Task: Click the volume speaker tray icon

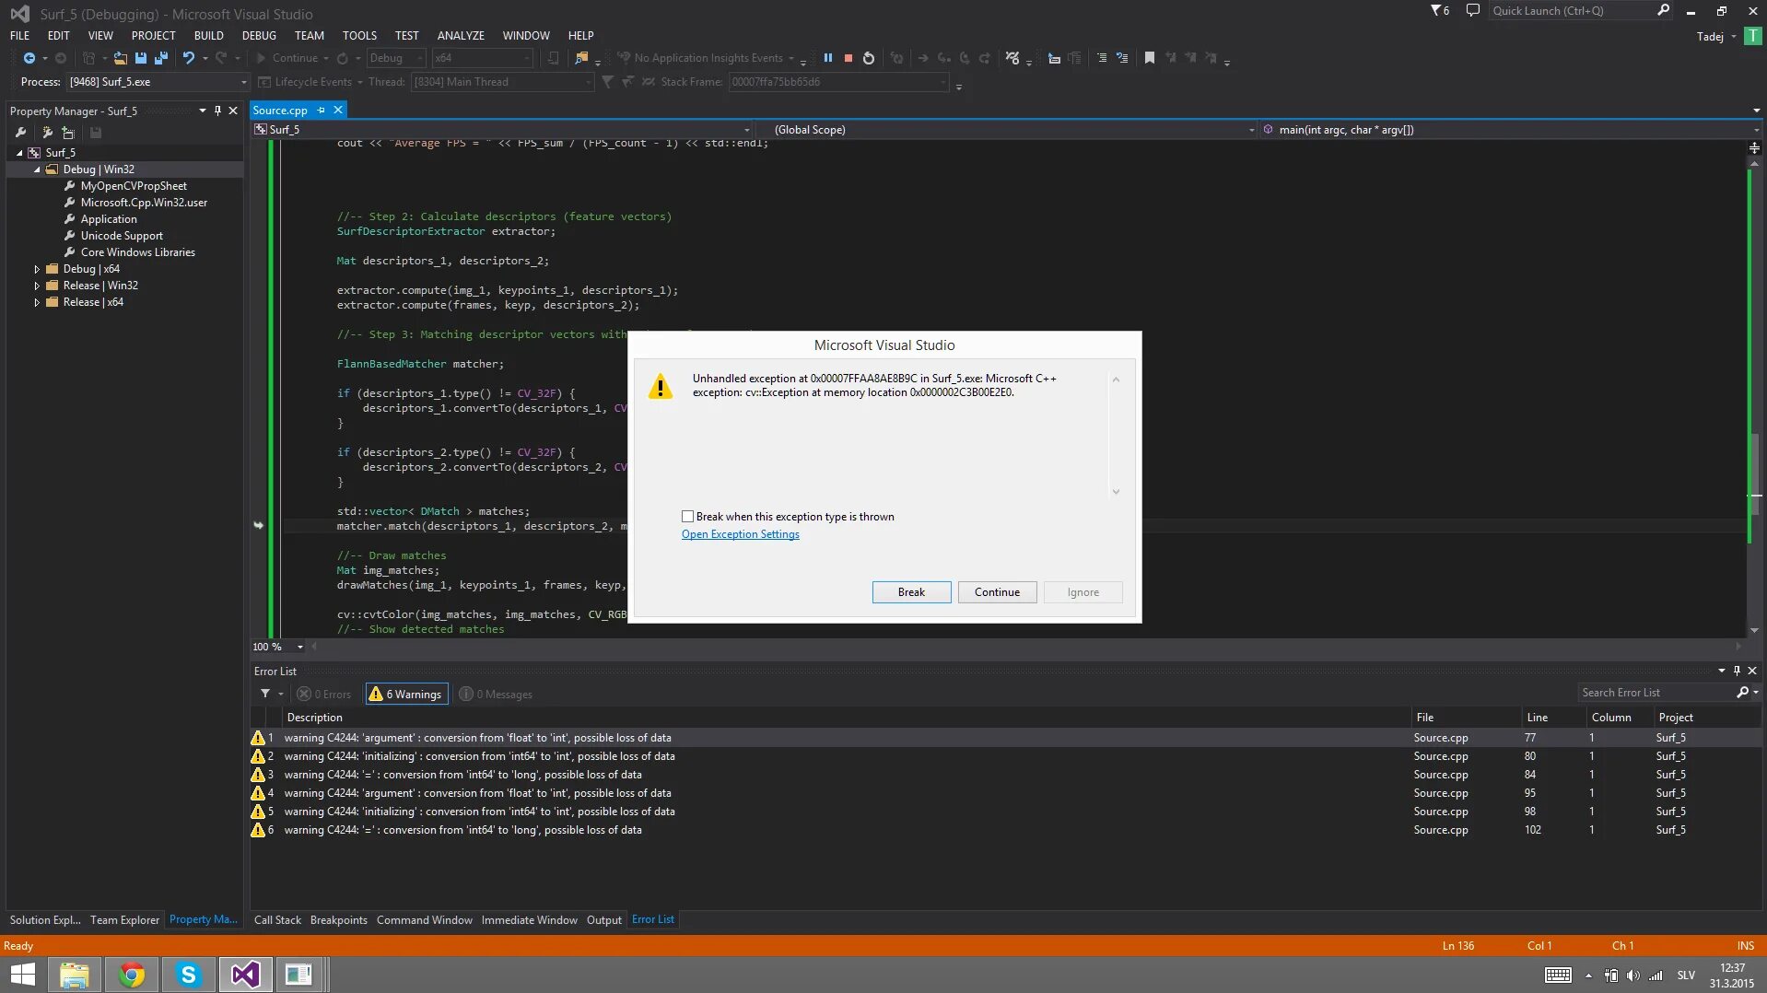Action: click(1633, 975)
